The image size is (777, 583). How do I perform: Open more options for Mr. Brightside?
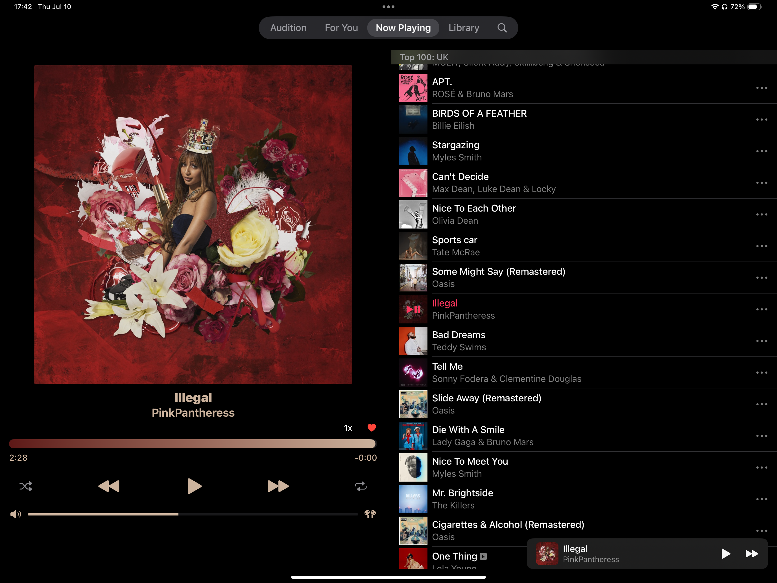761,499
